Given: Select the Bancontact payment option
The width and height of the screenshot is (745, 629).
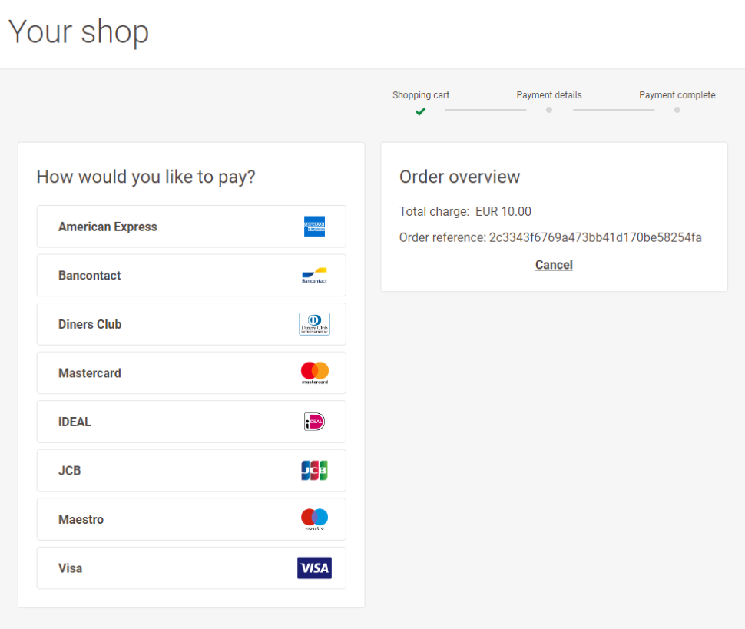Looking at the screenshot, I should tap(90, 276).
